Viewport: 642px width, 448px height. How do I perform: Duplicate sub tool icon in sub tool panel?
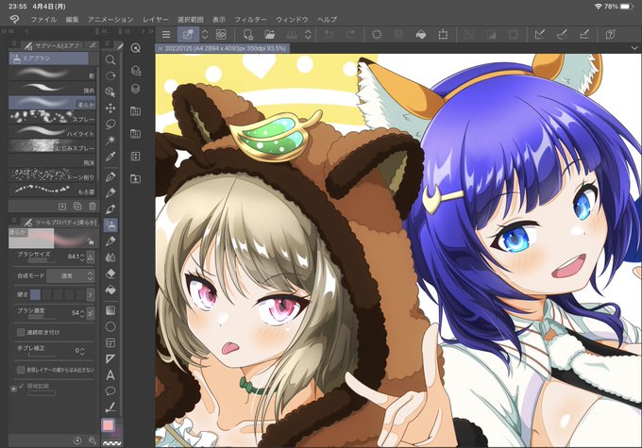tap(77, 207)
